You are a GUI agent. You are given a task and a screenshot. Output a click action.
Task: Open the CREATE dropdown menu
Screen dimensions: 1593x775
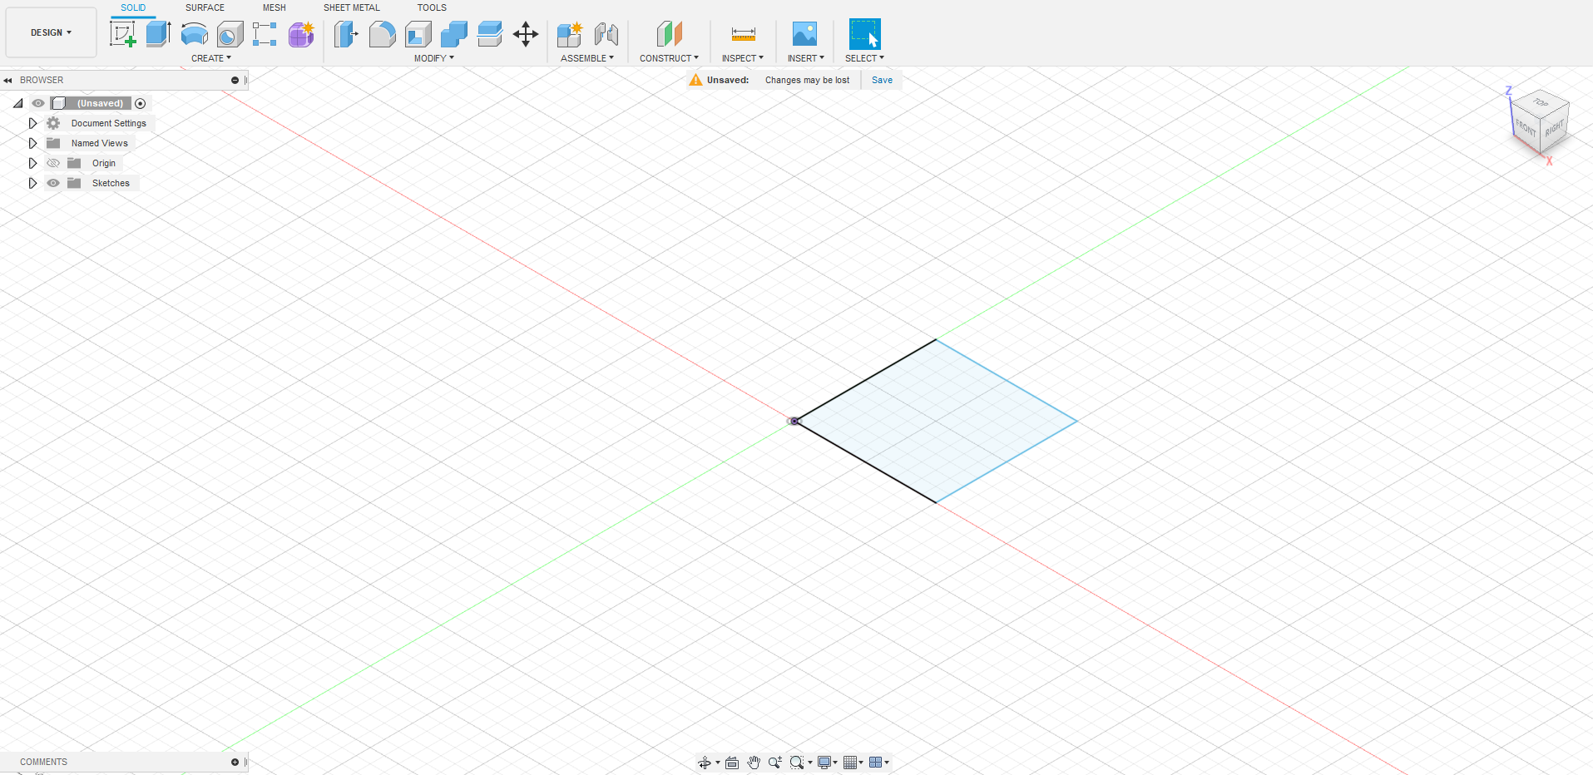pos(211,58)
